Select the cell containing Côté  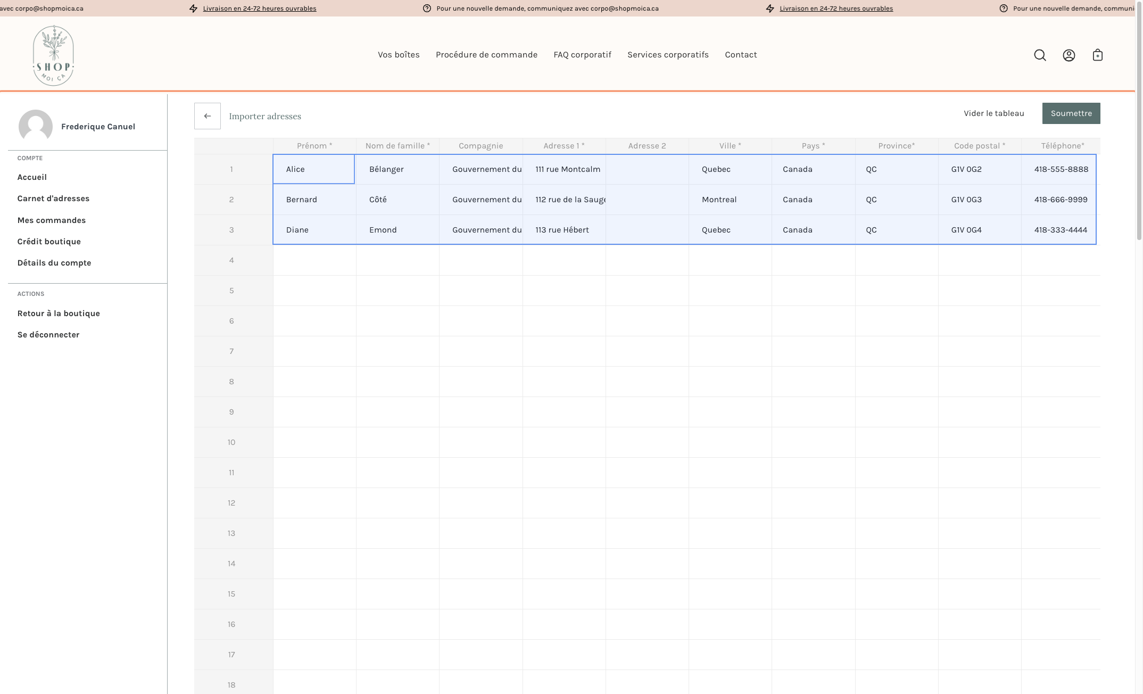coord(397,200)
